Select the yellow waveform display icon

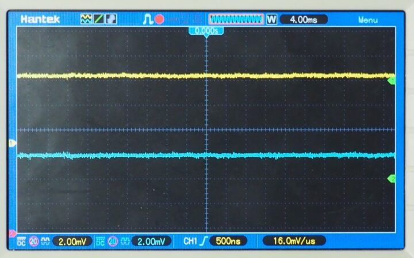click(x=86, y=19)
